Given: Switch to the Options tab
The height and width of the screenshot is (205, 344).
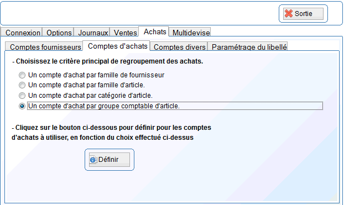Looking at the screenshot, I should click(x=58, y=32).
